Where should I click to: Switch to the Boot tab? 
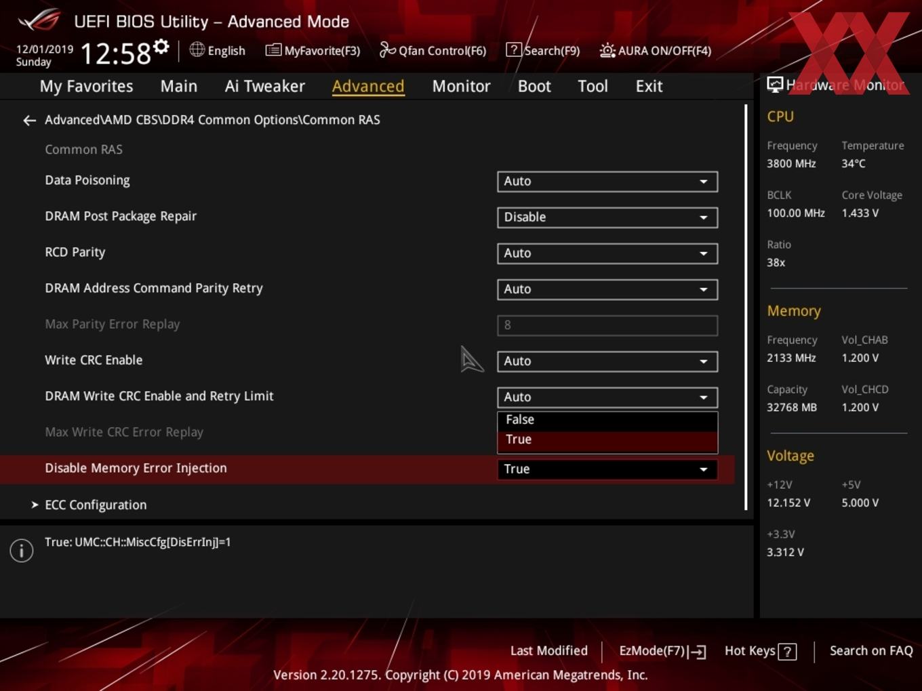click(x=534, y=86)
